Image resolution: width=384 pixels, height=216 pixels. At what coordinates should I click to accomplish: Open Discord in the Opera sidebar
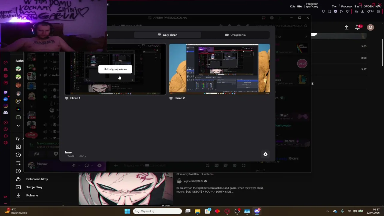(5, 113)
